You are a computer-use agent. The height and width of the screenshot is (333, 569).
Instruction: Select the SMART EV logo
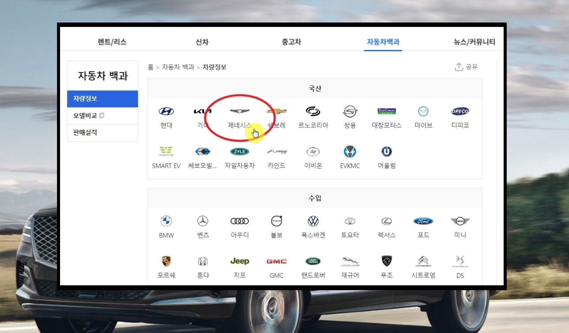tap(167, 151)
